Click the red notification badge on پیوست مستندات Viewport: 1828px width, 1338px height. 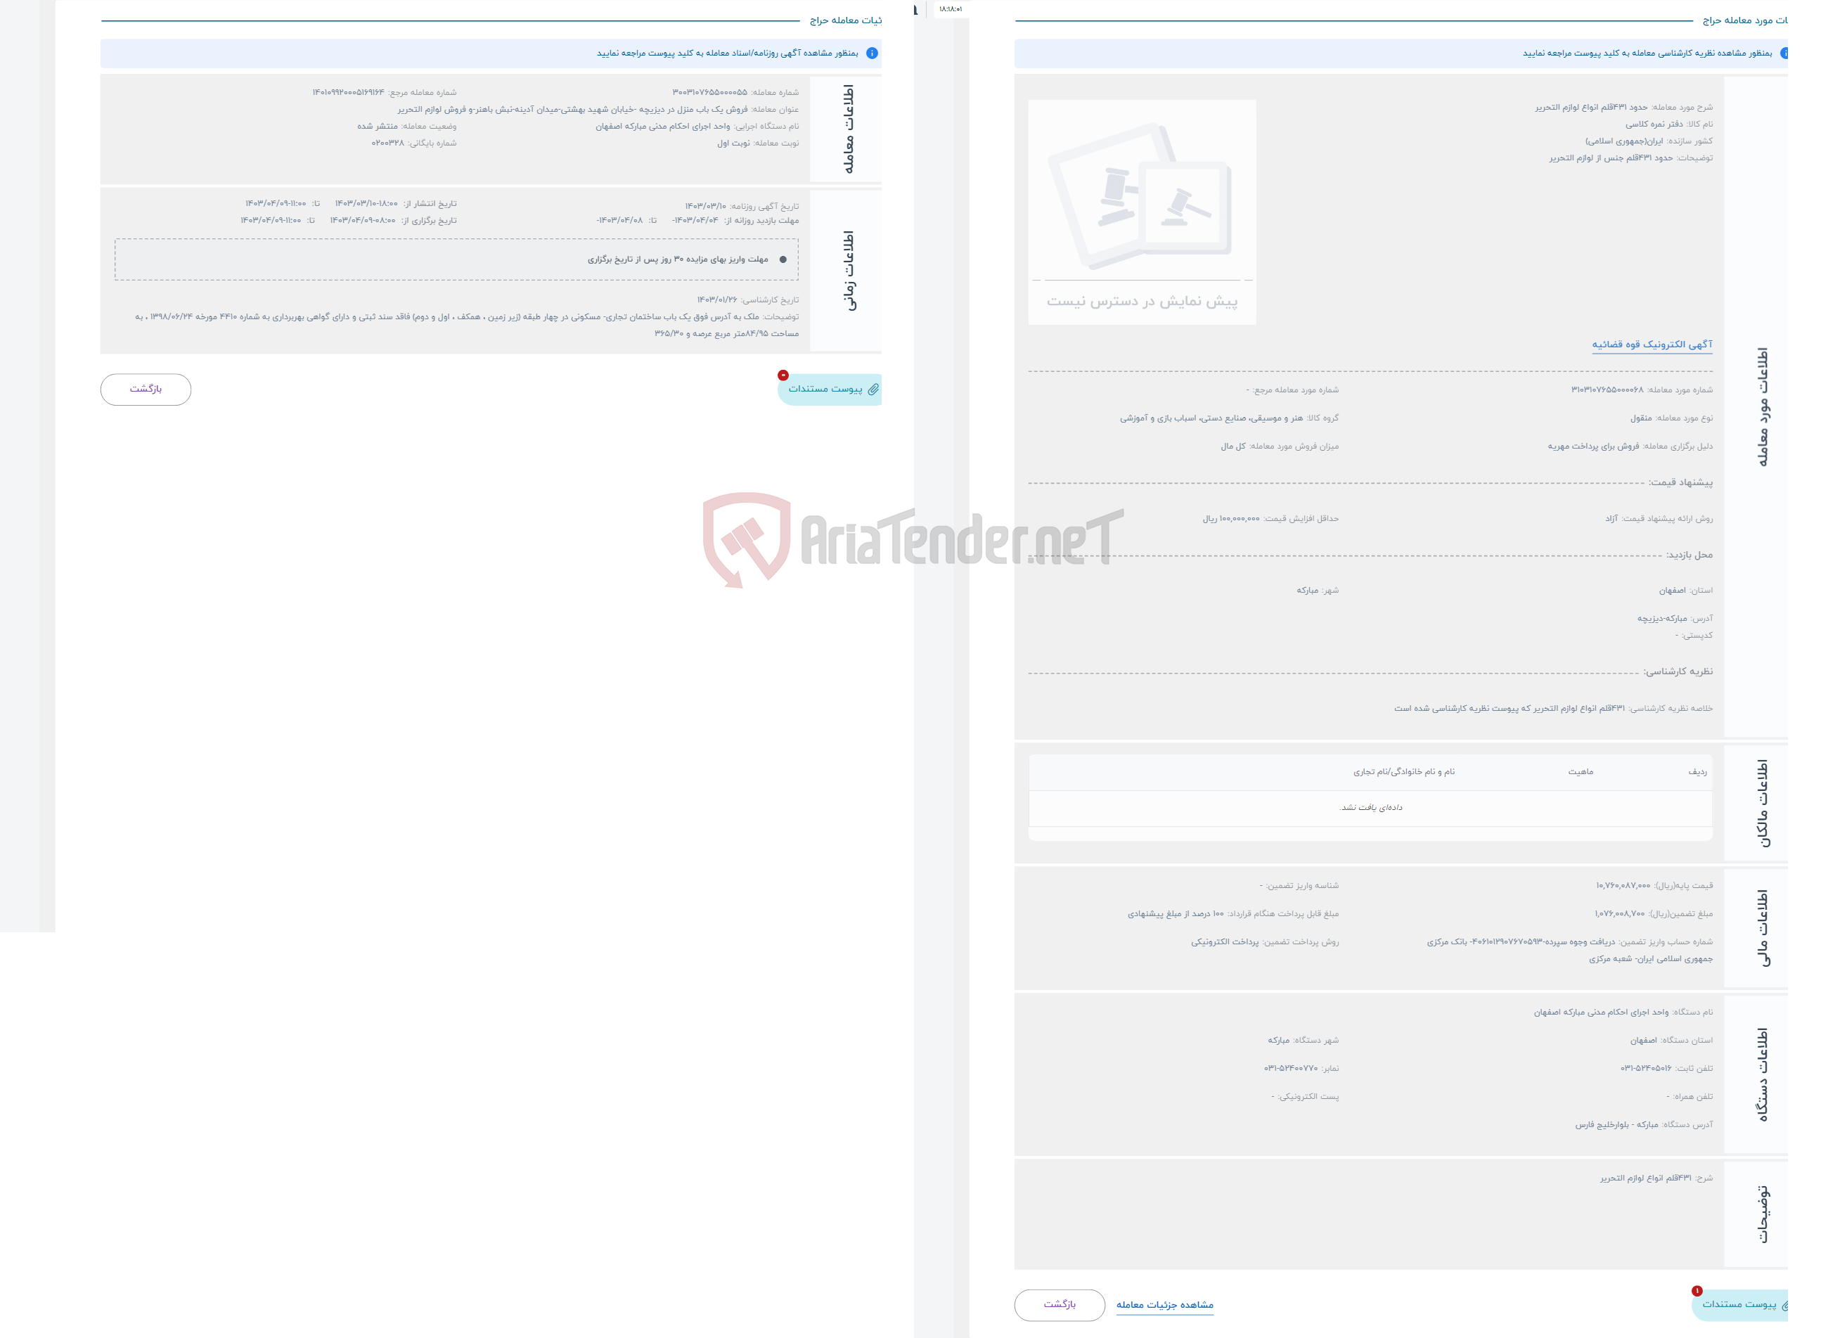point(782,375)
